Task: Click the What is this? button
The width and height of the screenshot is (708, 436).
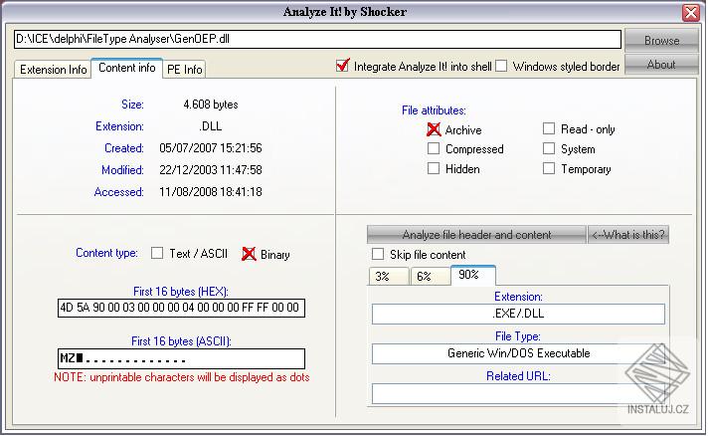Action: click(628, 235)
